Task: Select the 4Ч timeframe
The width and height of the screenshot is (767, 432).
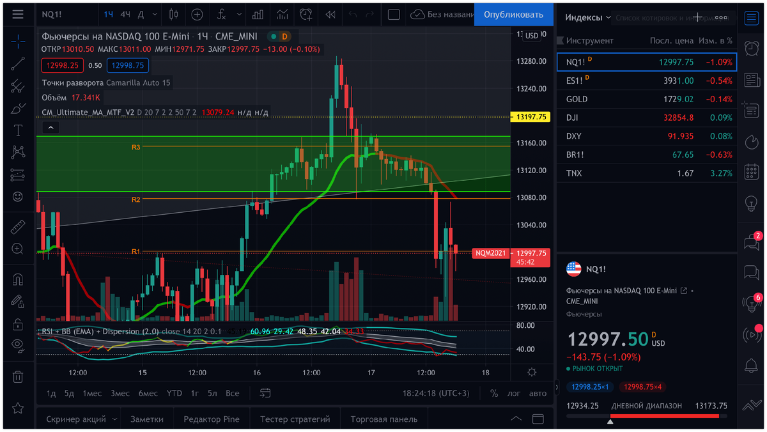Action: tap(126, 14)
